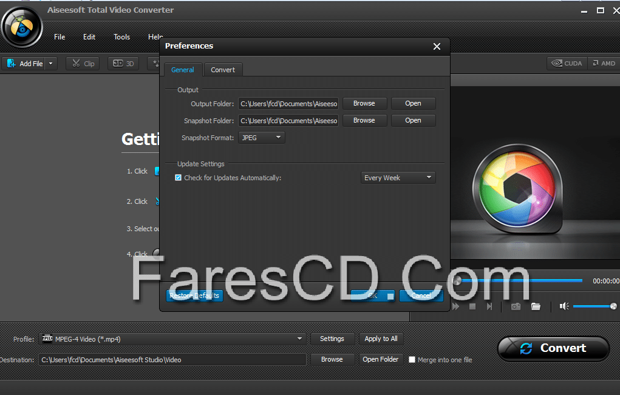The width and height of the screenshot is (620, 395).
Task: Click the playback progress bar in preview
Action: [519, 280]
